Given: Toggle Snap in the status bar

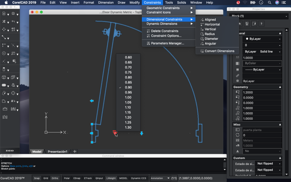Looking at the screenshot, I should click(x=37, y=178).
